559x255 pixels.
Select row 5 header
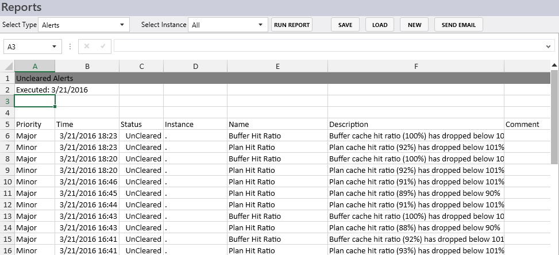click(x=7, y=124)
